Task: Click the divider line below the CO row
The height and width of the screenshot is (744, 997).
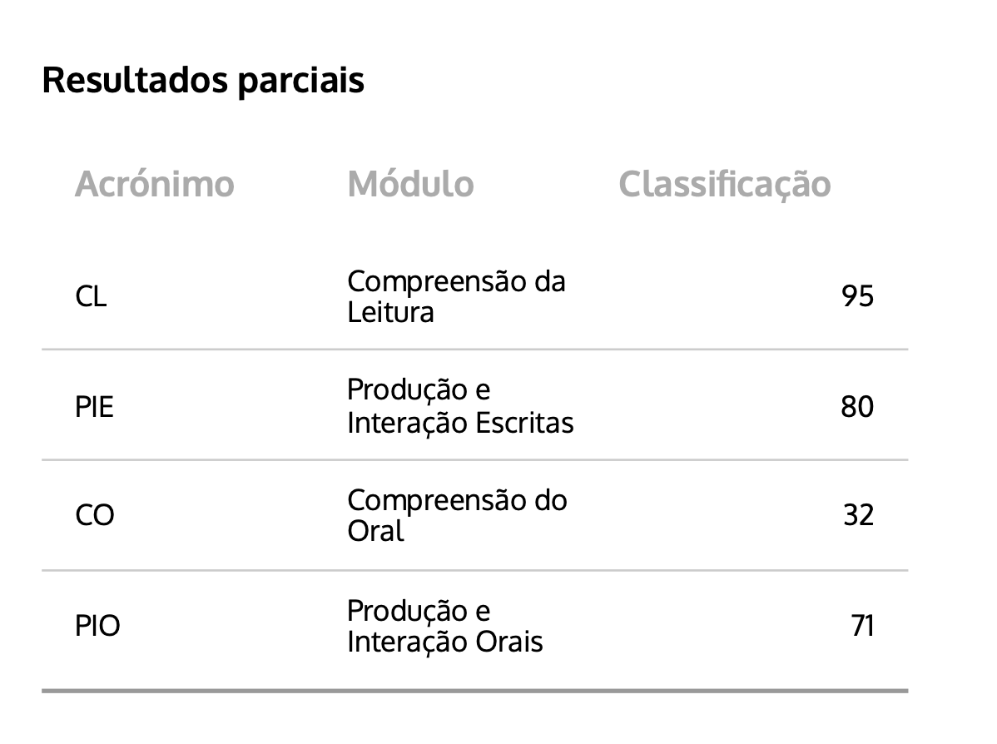Action: [474, 570]
